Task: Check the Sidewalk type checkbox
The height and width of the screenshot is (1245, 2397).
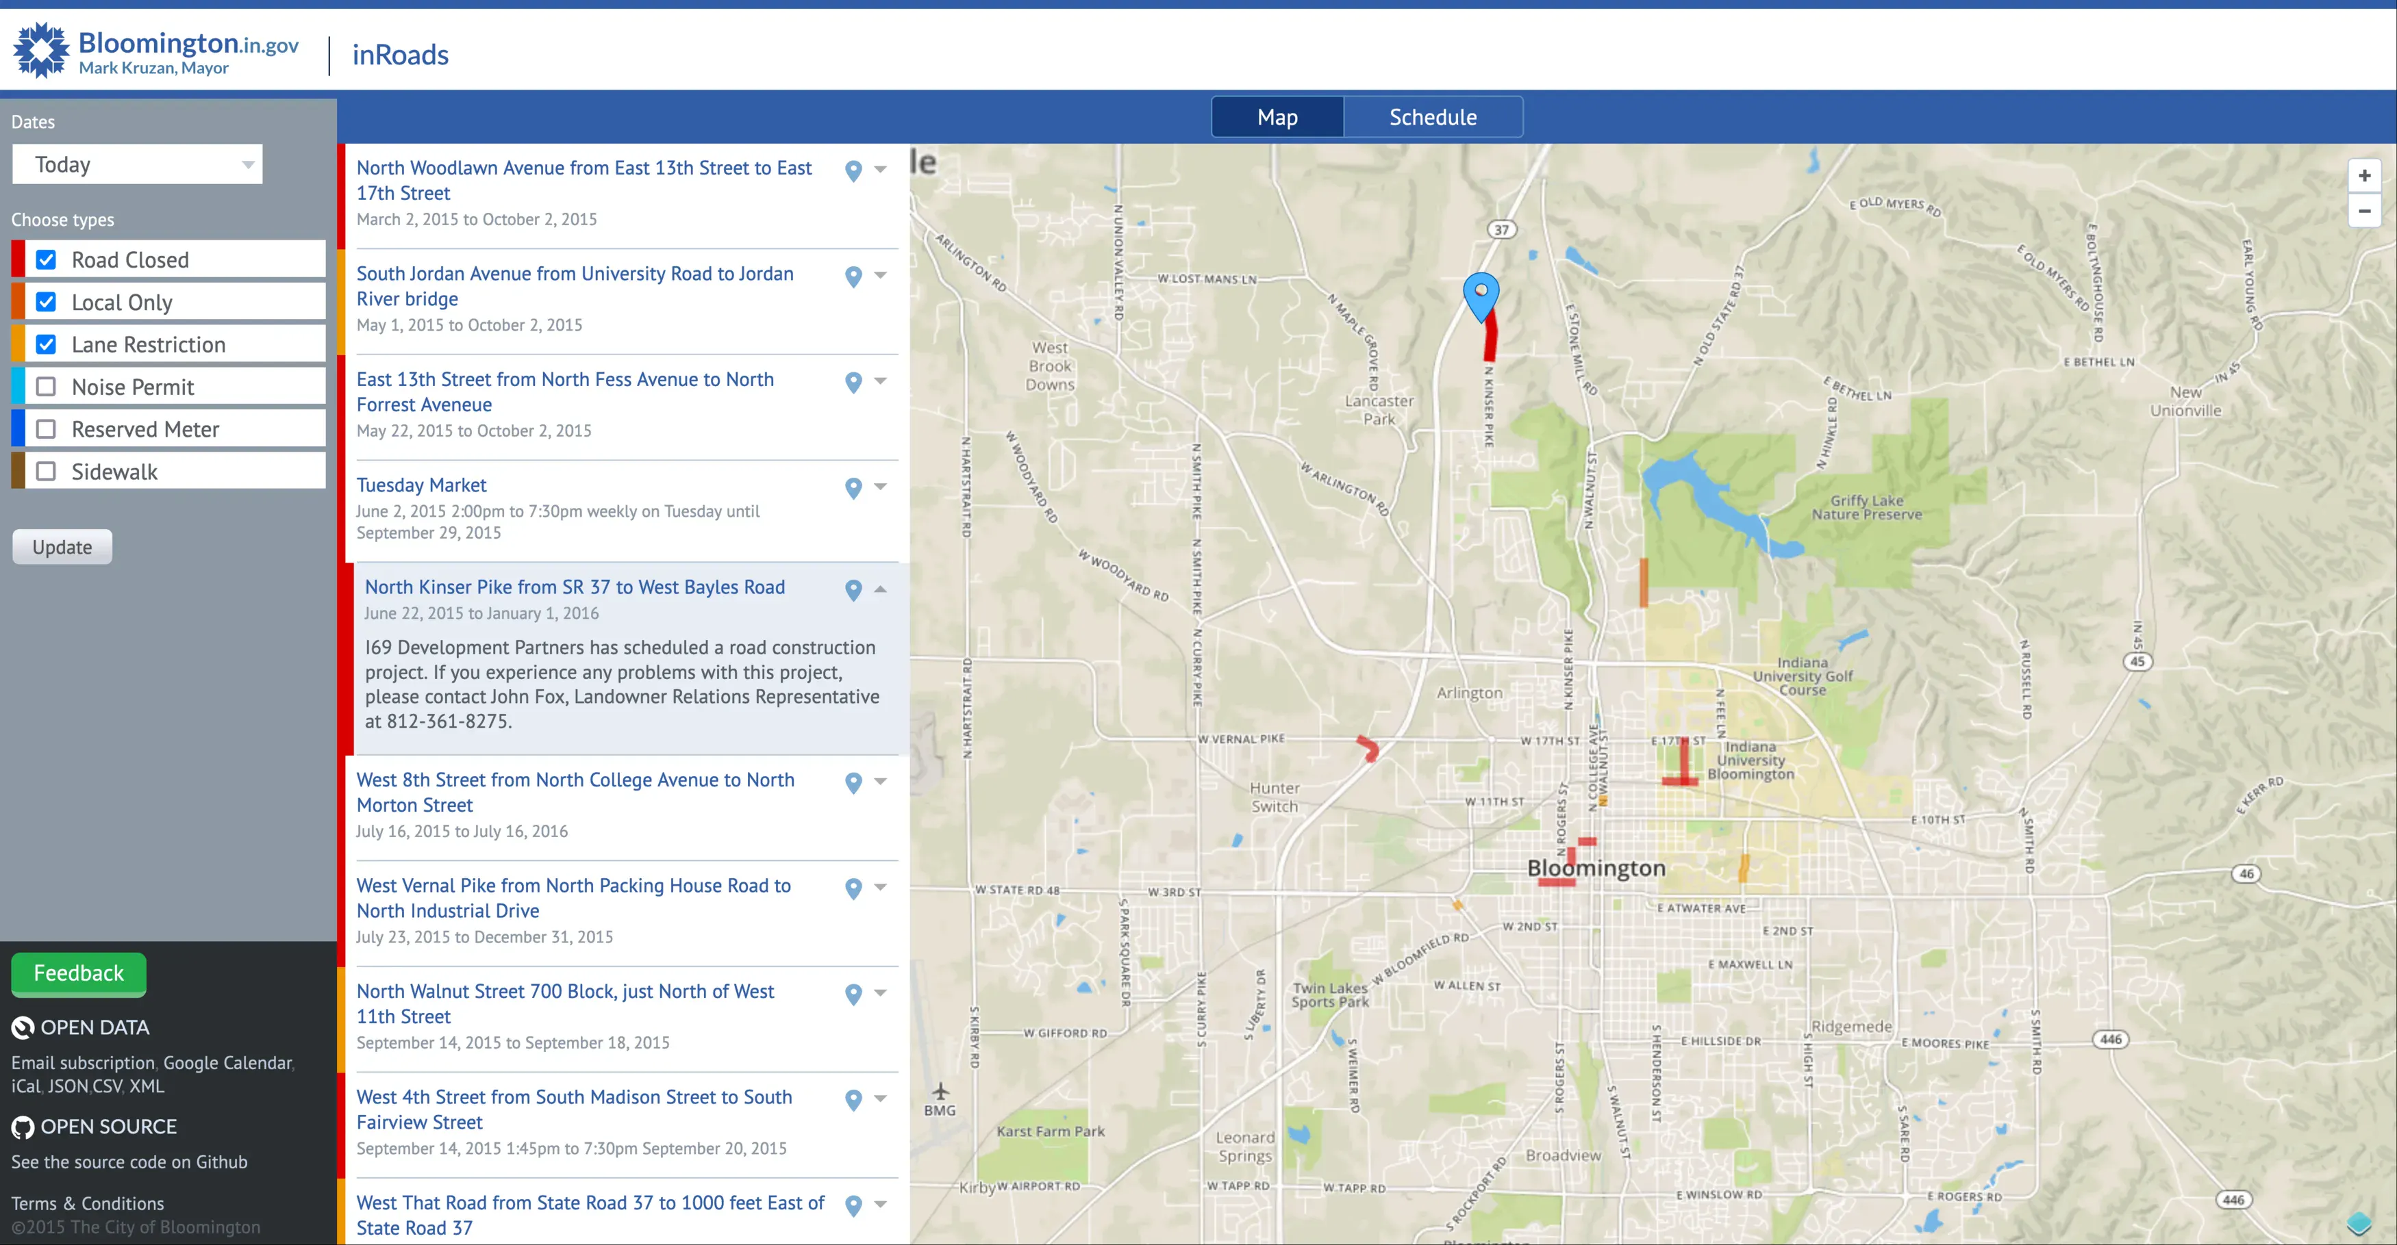Action: tap(47, 472)
